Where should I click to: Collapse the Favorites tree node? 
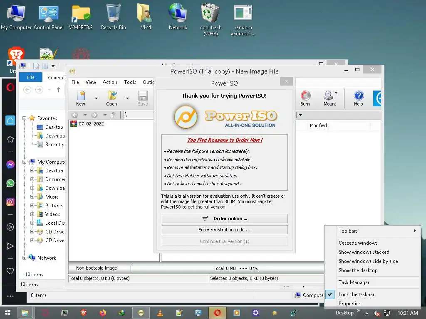point(24,118)
